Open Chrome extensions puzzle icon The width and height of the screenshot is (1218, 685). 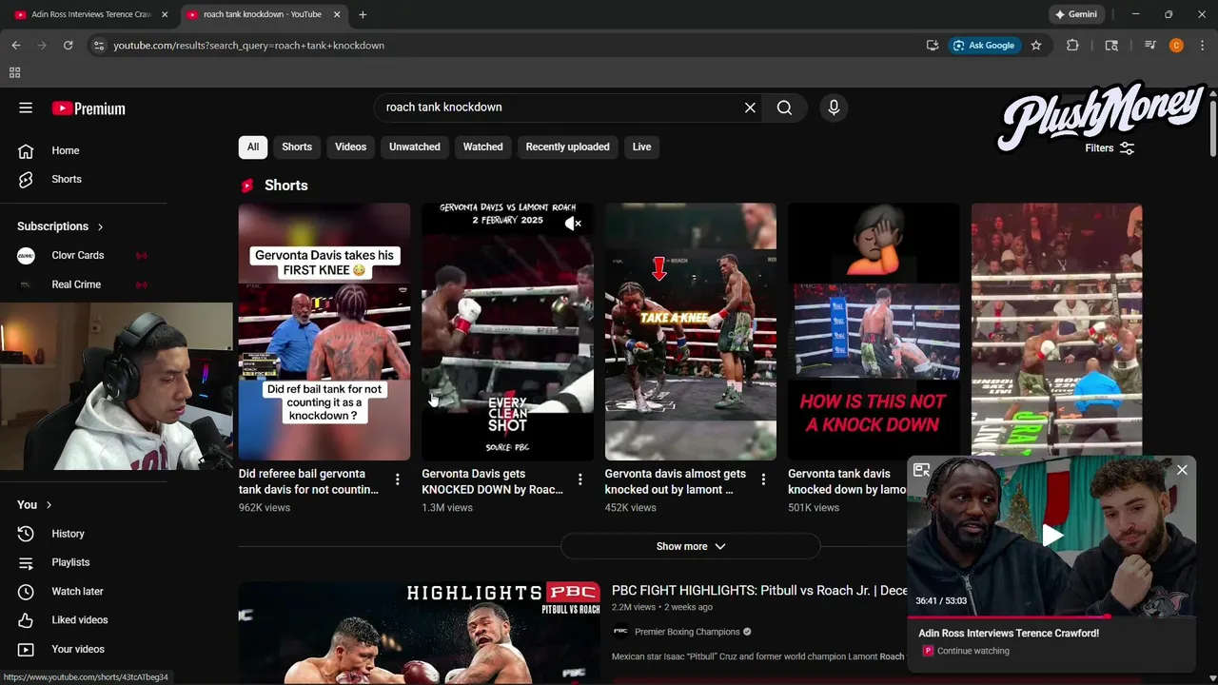coord(1072,45)
